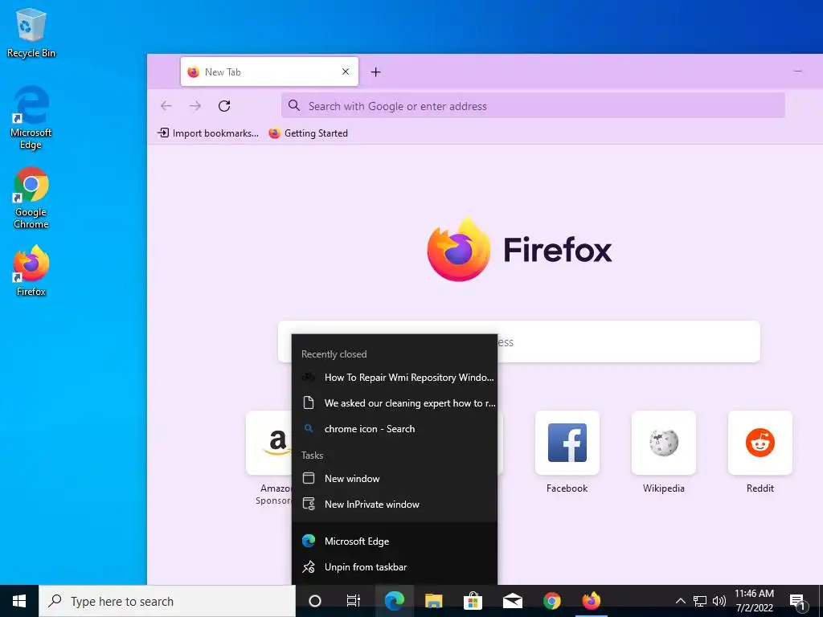
Task: Open recently closed cleaning expert page
Action: (394, 403)
